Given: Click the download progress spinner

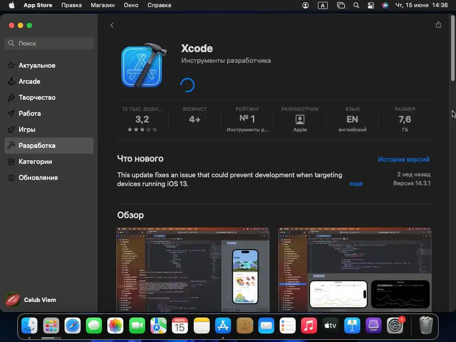Looking at the screenshot, I should click(x=187, y=85).
